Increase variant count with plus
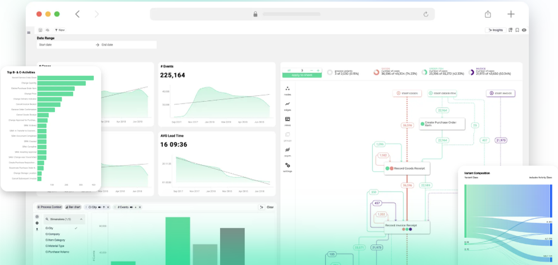The image size is (558, 265). pyautogui.click(x=318, y=70)
